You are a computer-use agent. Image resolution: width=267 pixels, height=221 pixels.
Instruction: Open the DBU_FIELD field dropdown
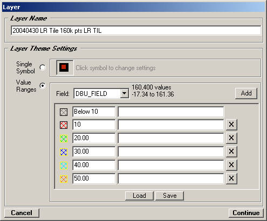(125, 93)
